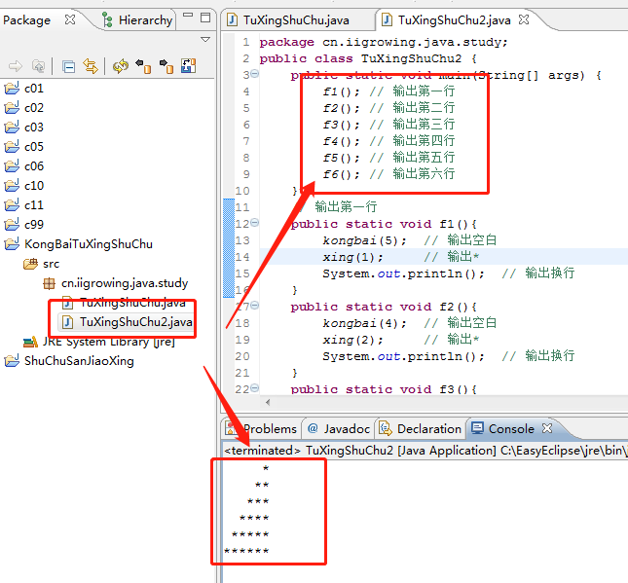Select project c03 in the tree
This screenshot has width=628, height=583.
[x=24, y=128]
